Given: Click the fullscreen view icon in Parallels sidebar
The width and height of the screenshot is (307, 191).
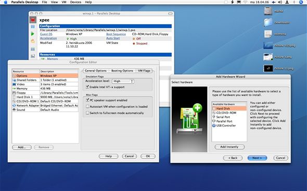Looking at the screenshot, I should (33, 49).
